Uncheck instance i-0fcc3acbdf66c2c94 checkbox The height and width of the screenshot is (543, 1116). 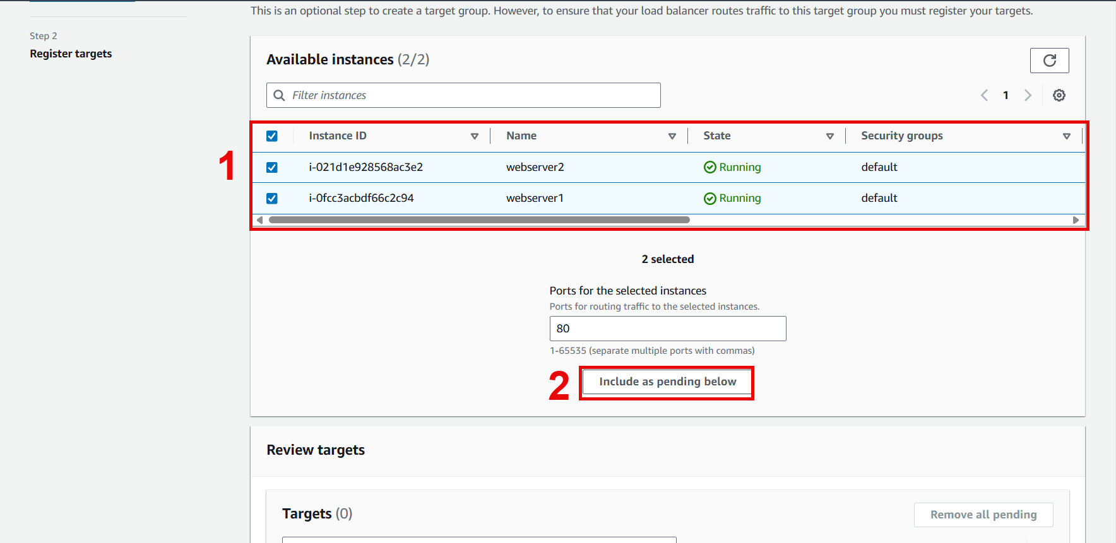tap(272, 198)
